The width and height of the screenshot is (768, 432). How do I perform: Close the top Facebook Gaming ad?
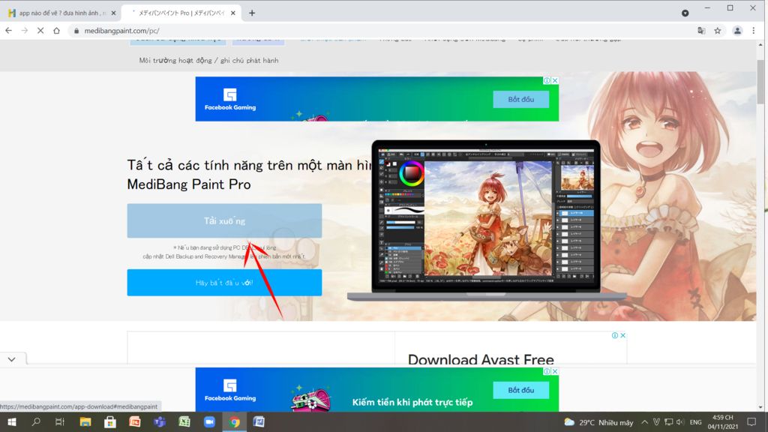555,80
